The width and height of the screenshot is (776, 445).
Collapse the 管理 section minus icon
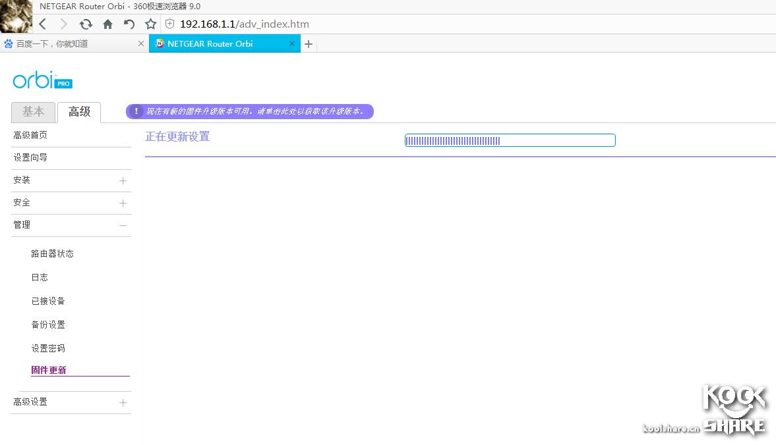pos(123,225)
